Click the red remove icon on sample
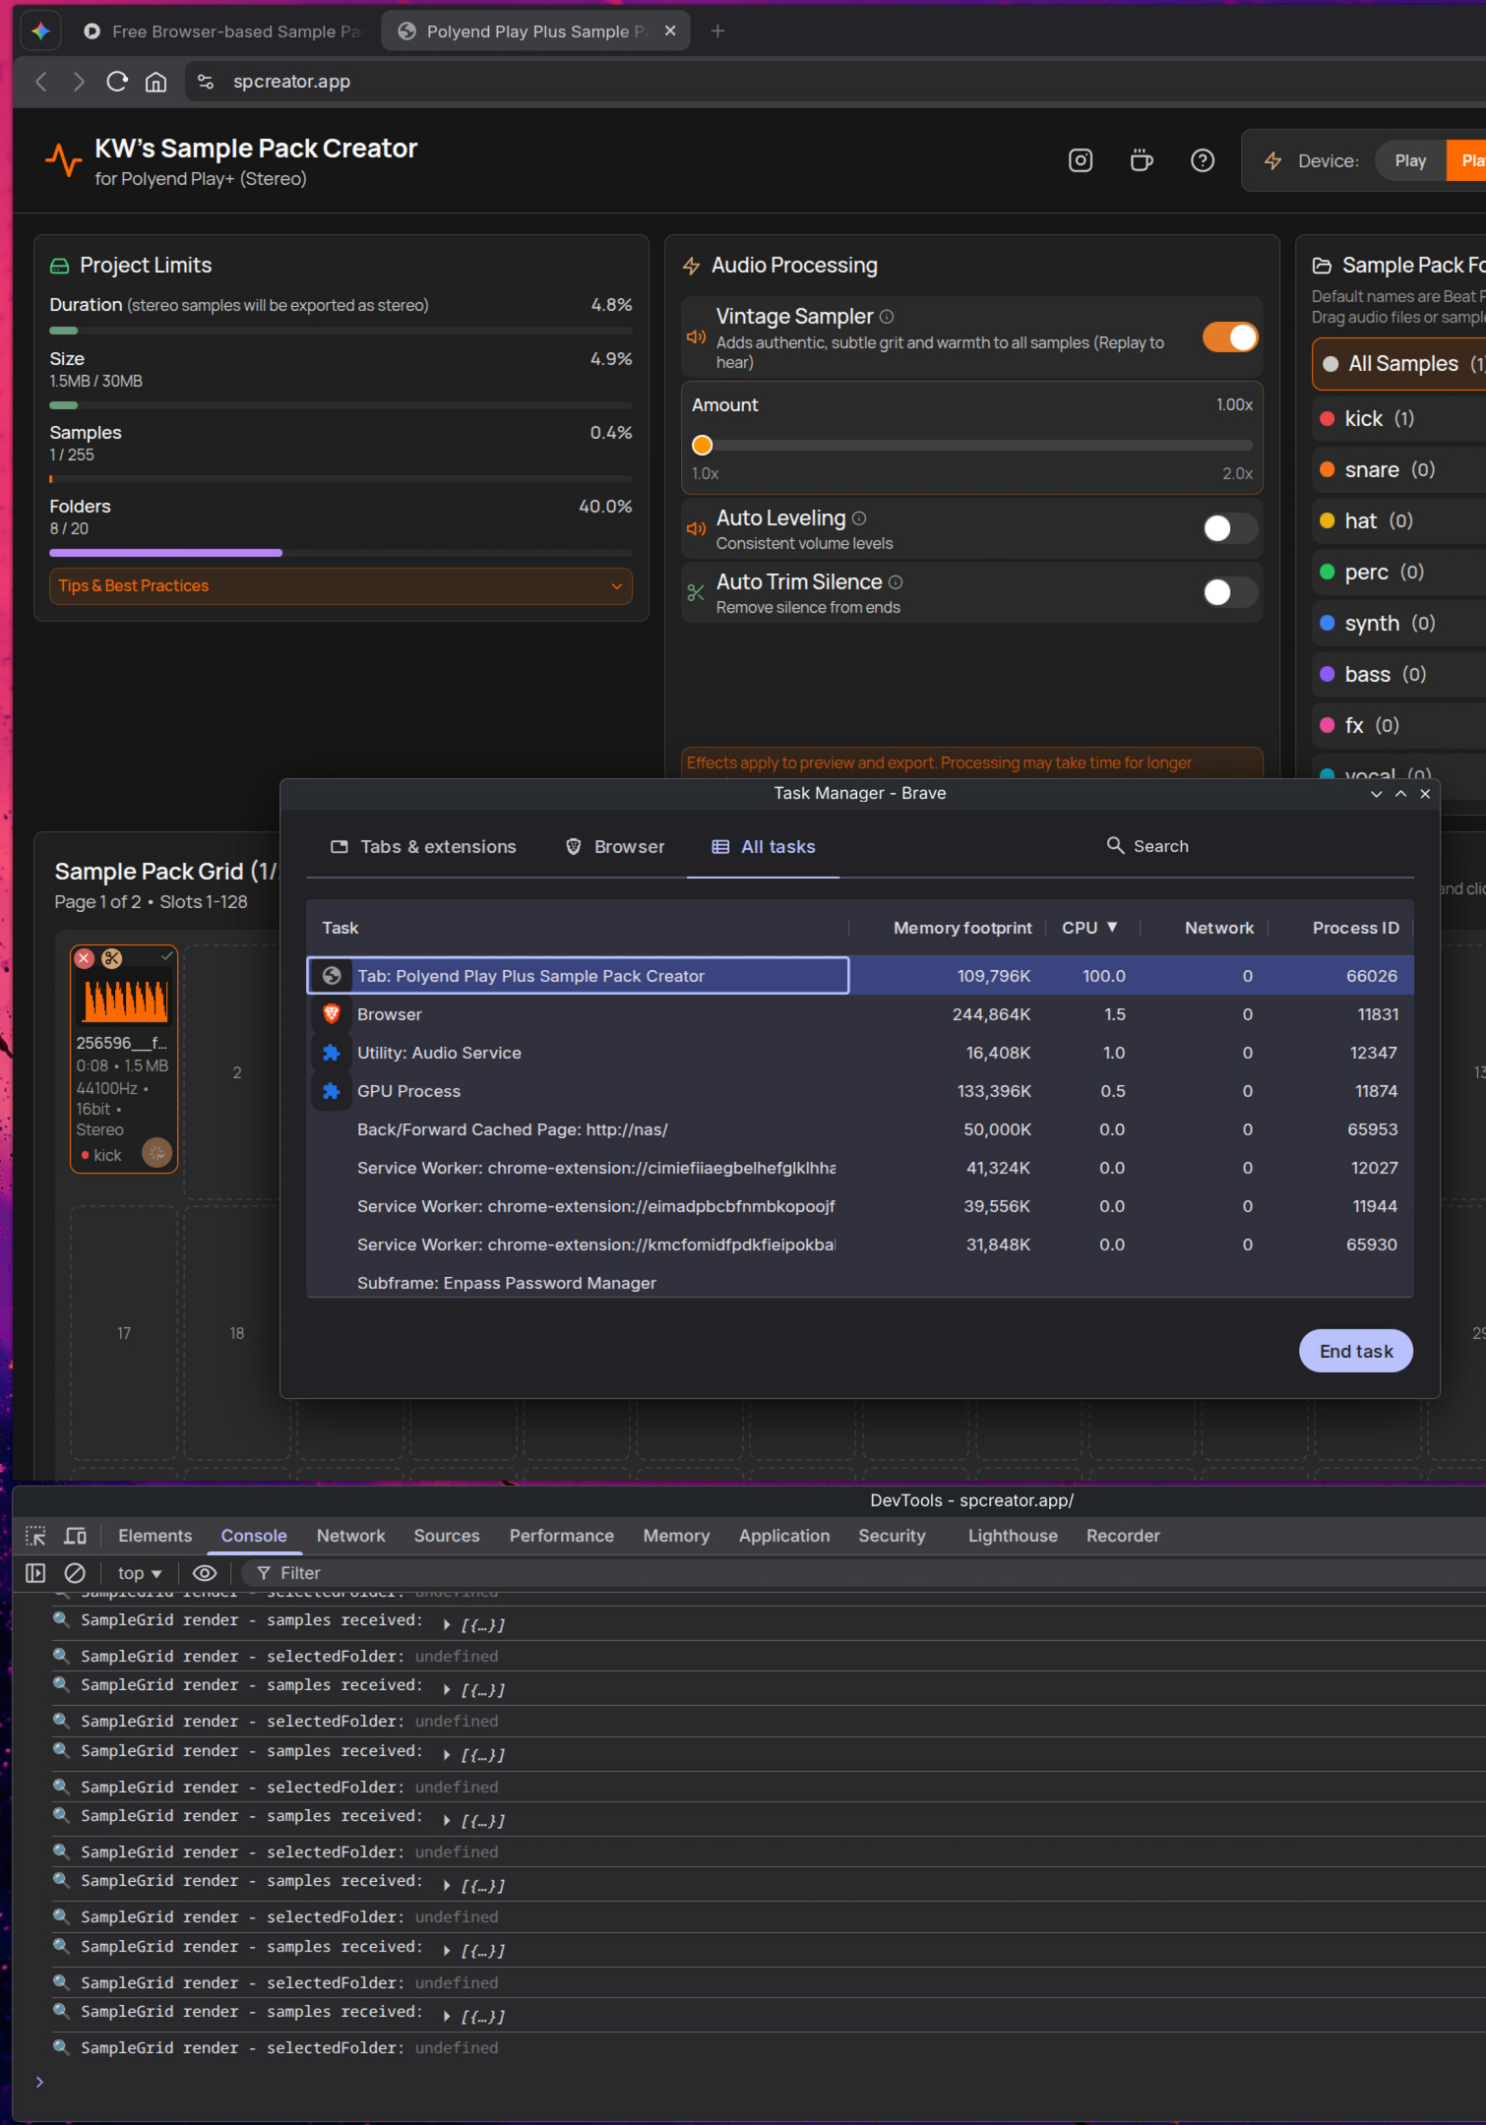Image resolution: width=1486 pixels, height=2125 pixels. [85, 958]
